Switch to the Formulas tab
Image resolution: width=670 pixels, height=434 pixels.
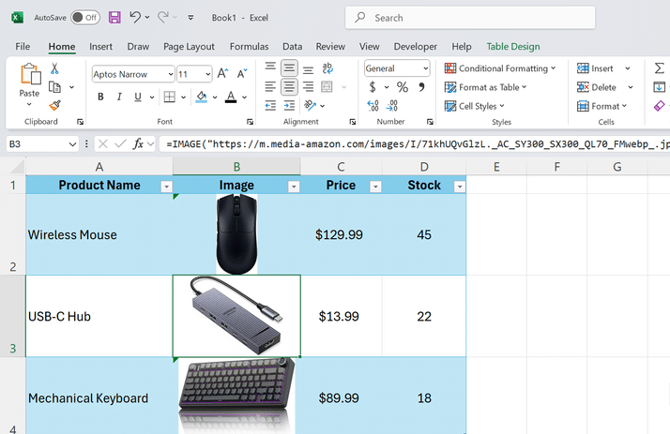pyautogui.click(x=249, y=47)
